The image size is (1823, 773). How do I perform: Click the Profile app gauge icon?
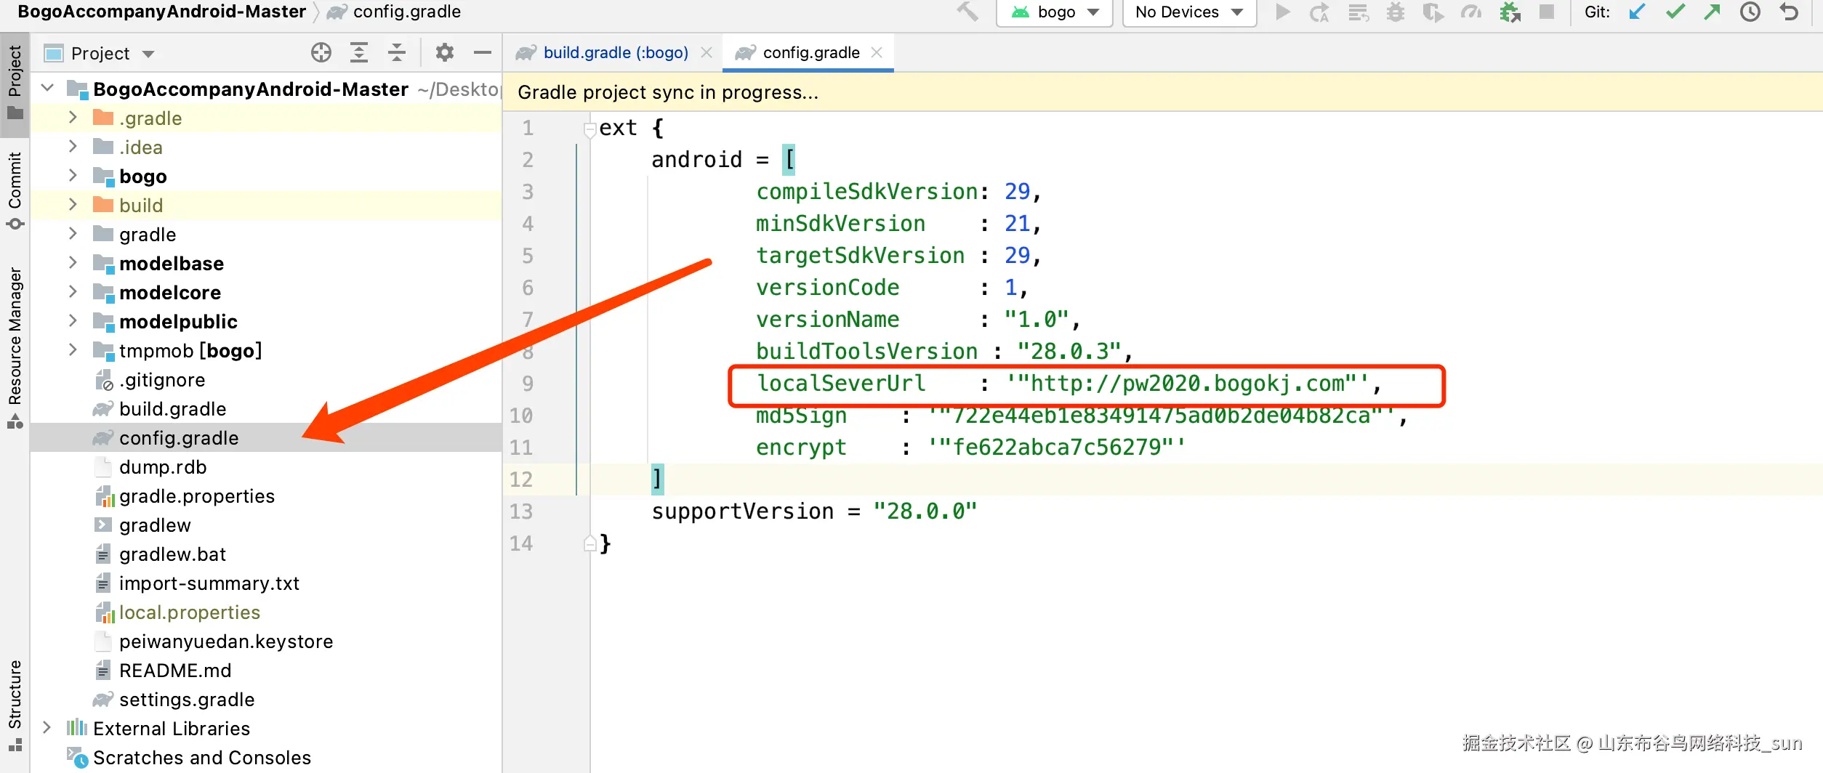coord(1471,12)
